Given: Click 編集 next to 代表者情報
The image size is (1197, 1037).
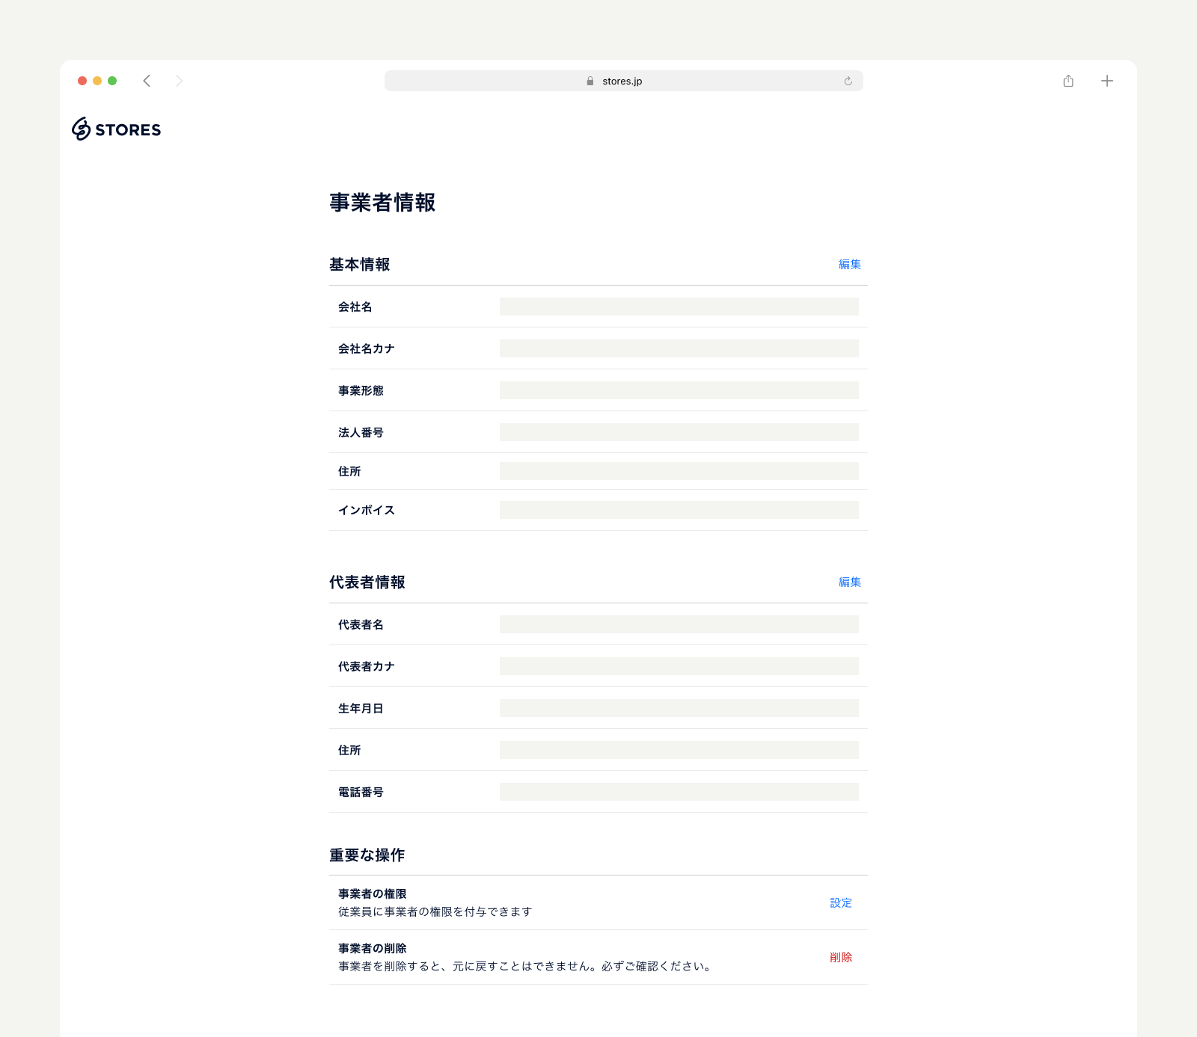Looking at the screenshot, I should point(849,582).
